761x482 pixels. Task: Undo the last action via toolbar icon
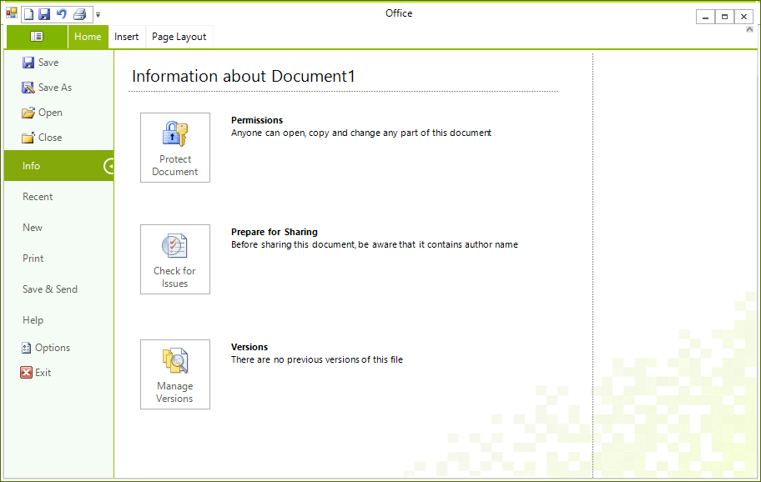tap(62, 14)
